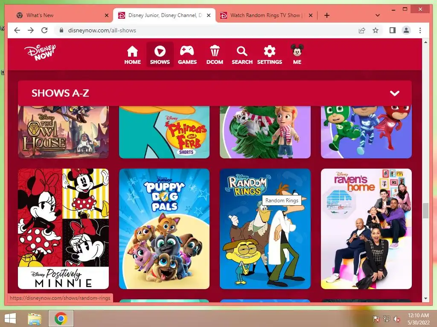This screenshot has width=437, height=327.
Task: Open Chrome profile avatar
Action: [406, 30]
